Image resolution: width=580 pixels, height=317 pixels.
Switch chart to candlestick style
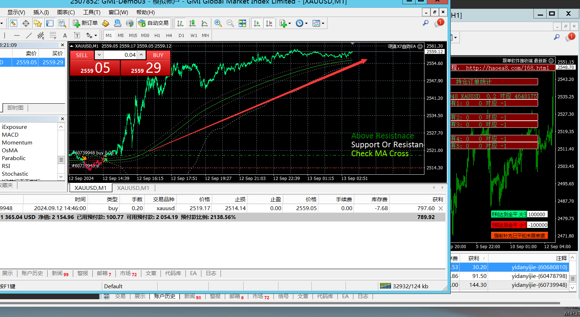[193, 23]
